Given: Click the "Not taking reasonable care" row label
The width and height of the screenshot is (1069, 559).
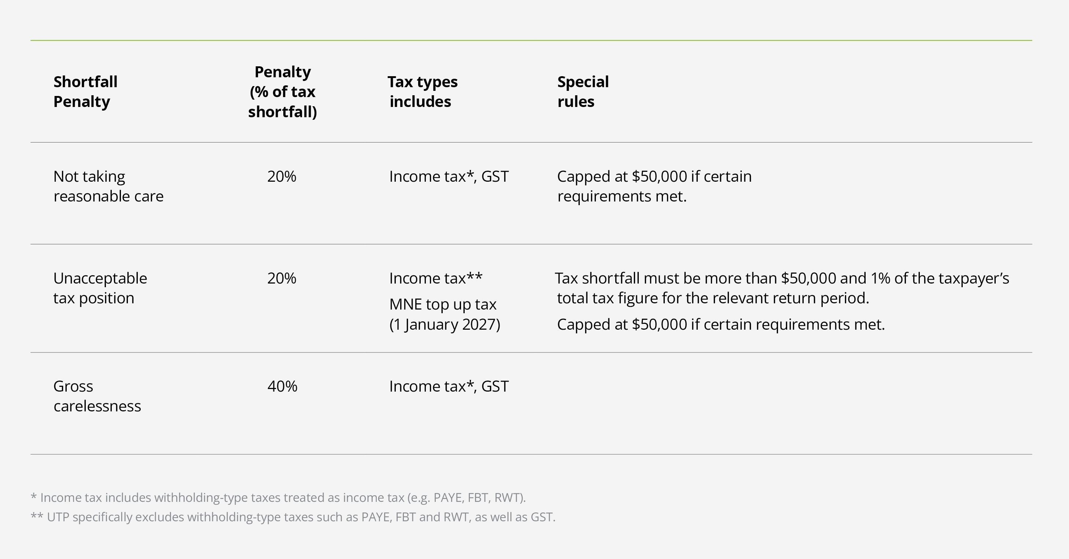Looking at the screenshot, I should tap(108, 186).
